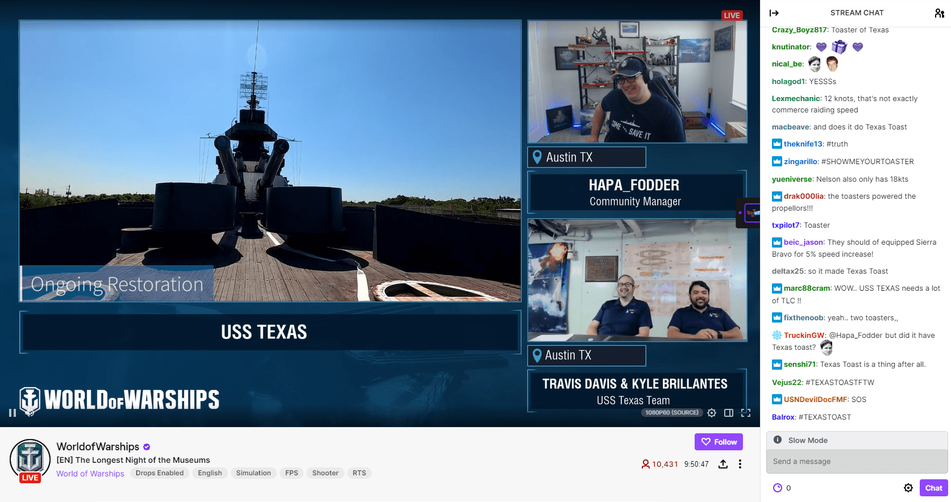Click the Simulation tag
Image resolution: width=951 pixels, height=502 pixels.
click(254, 473)
